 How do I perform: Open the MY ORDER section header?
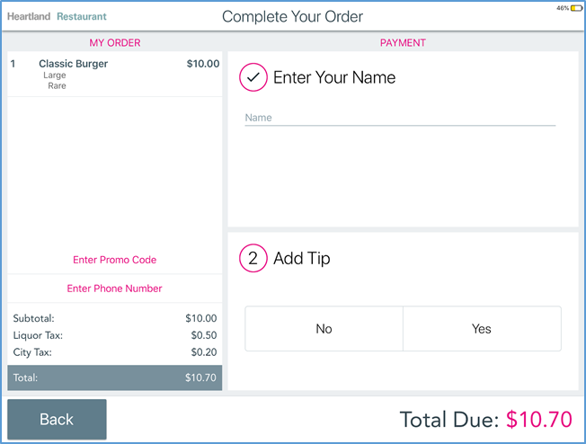114,42
